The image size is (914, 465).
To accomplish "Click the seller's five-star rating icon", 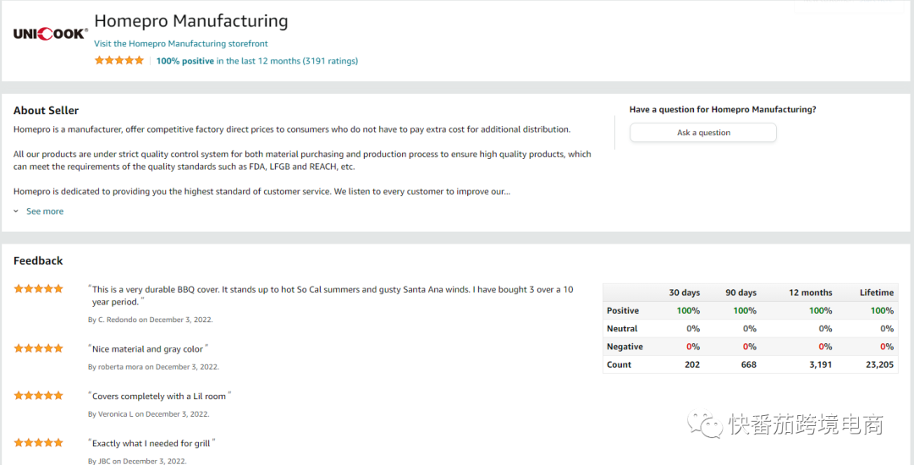I will click(119, 61).
